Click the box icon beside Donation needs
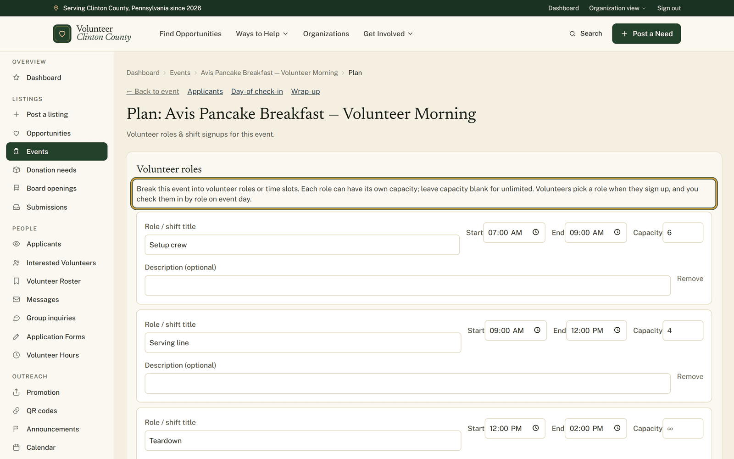Image resolution: width=734 pixels, height=459 pixels. (x=17, y=170)
